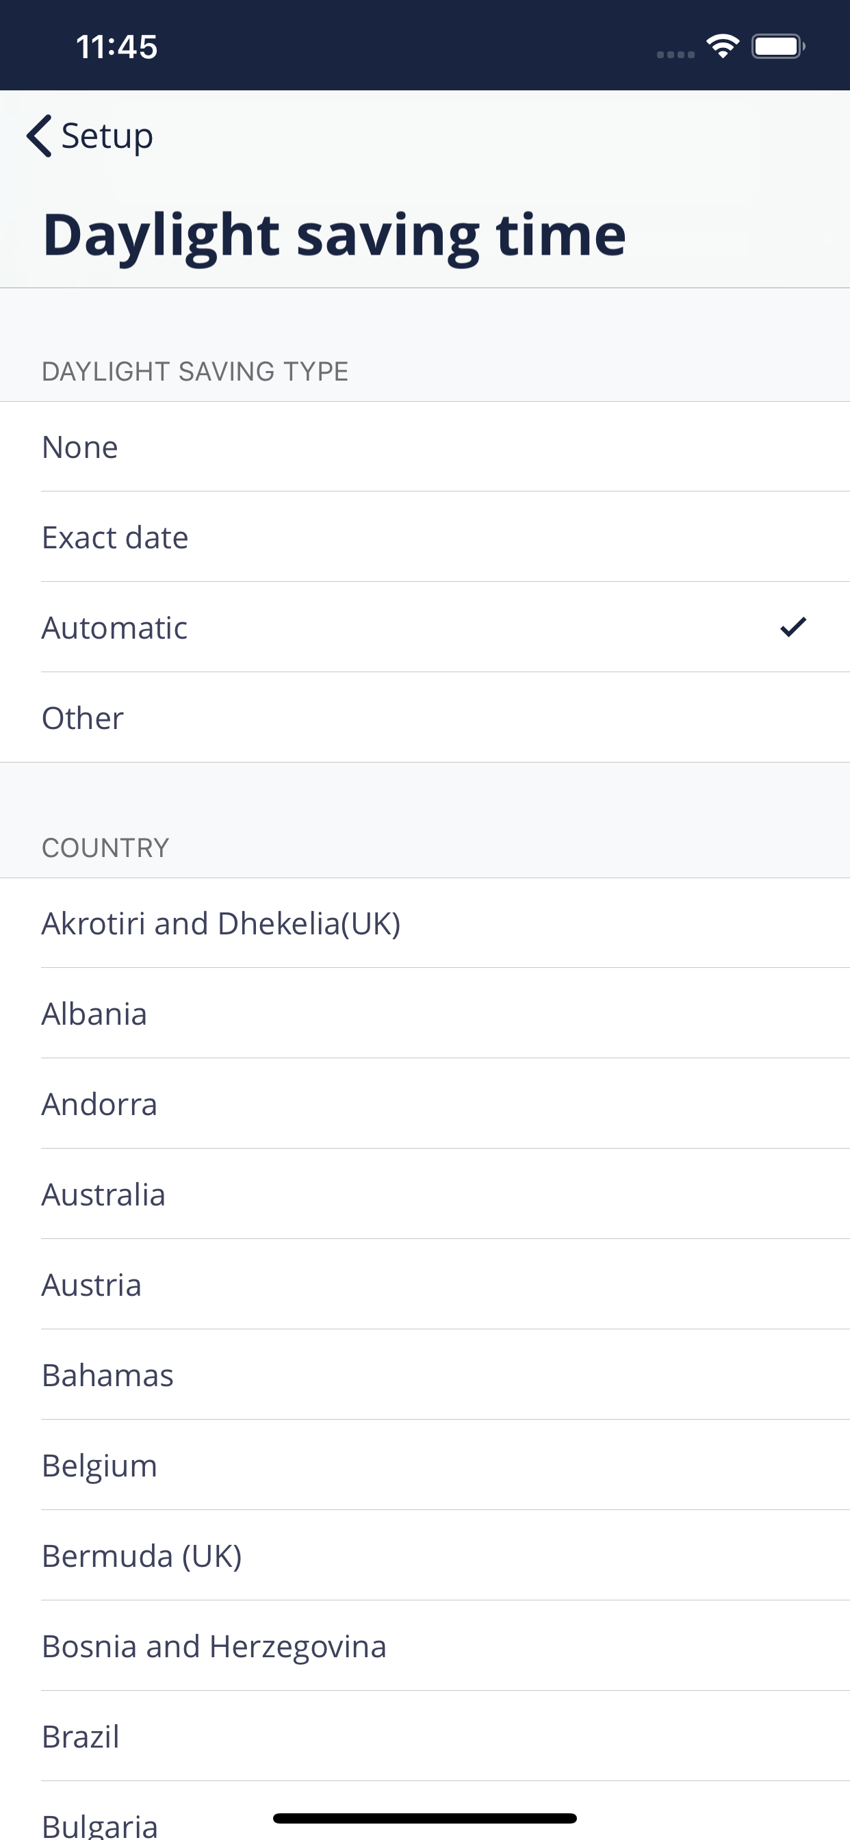
Task: Tap the back chevron icon
Action: 38,136
